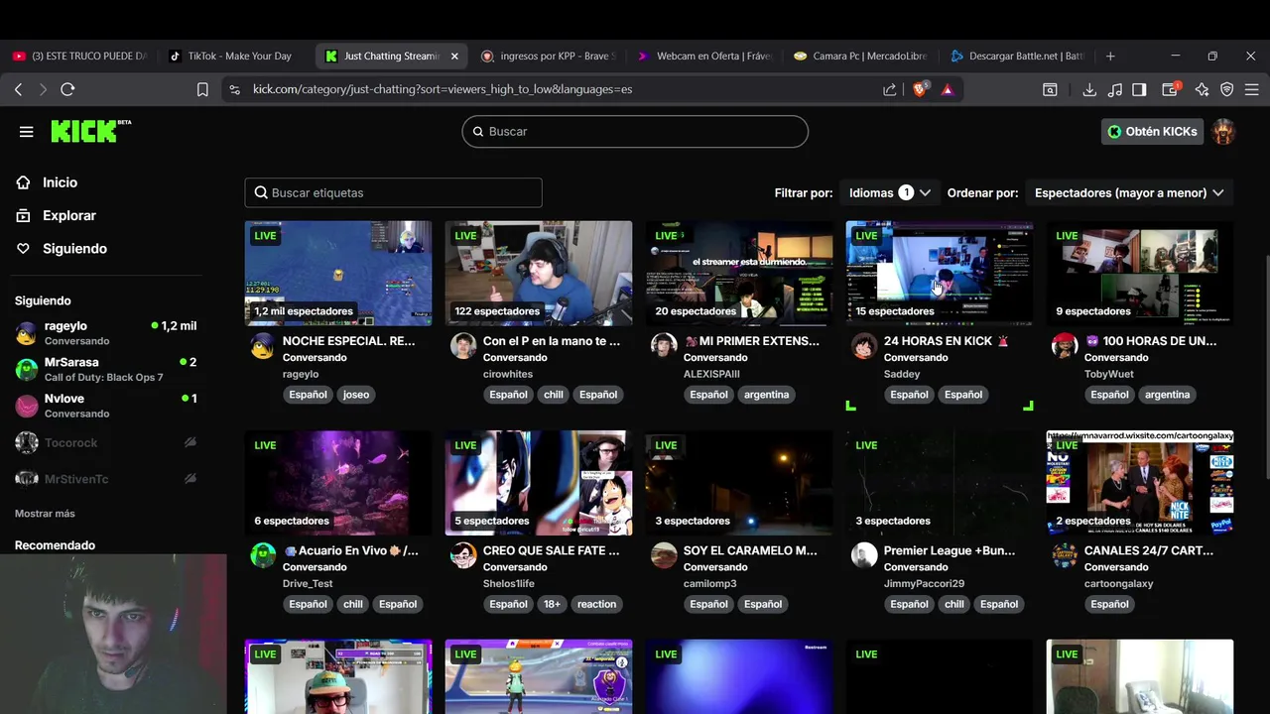
Task: Switch to Descargar Battle.net tab
Action: [x=1017, y=57]
